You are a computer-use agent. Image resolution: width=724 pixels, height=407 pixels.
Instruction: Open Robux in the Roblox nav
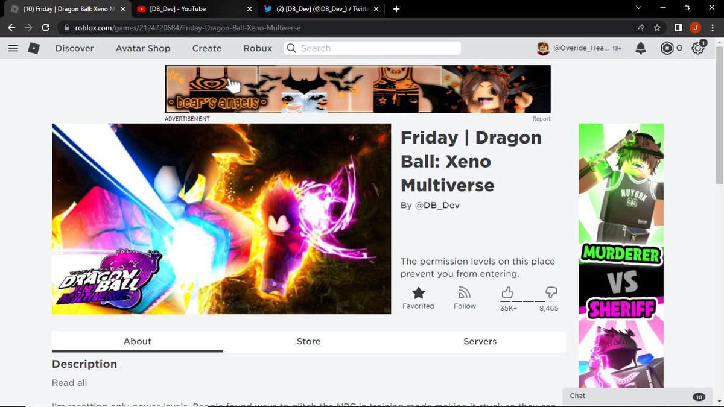click(x=258, y=48)
